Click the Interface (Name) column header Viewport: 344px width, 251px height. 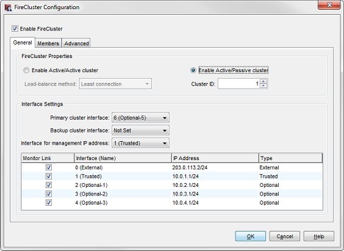point(123,158)
